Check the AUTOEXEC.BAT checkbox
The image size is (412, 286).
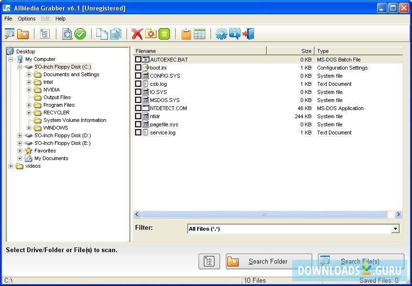(x=138, y=60)
